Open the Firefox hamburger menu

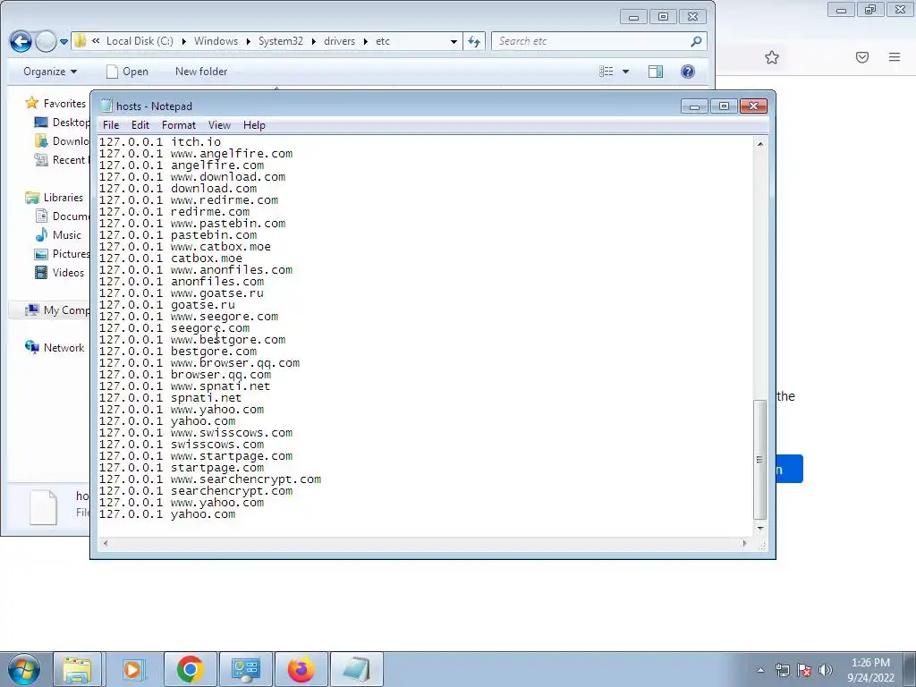[x=895, y=57]
